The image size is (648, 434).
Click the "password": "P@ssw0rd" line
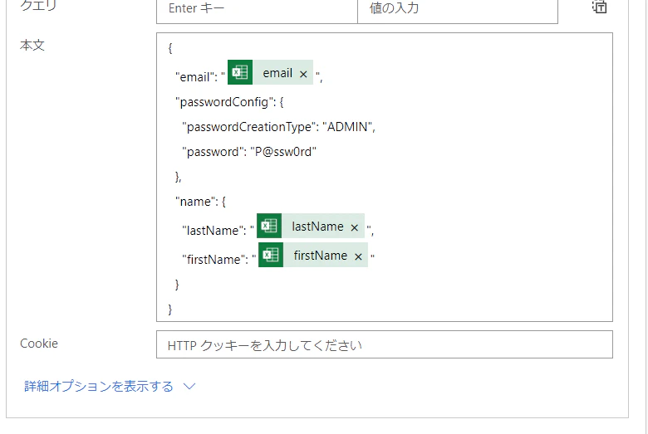249,152
